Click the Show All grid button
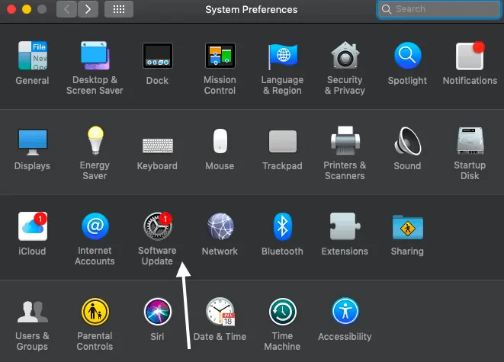Viewport: 504px width, 362px height. click(x=118, y=9)
